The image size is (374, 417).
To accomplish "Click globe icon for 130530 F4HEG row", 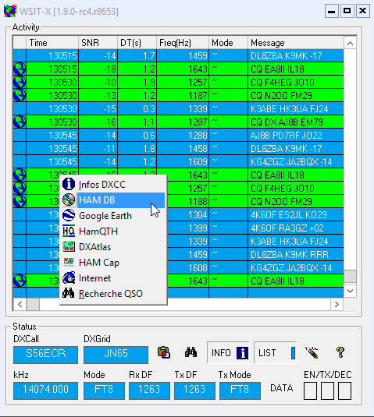I will [20, 82].
